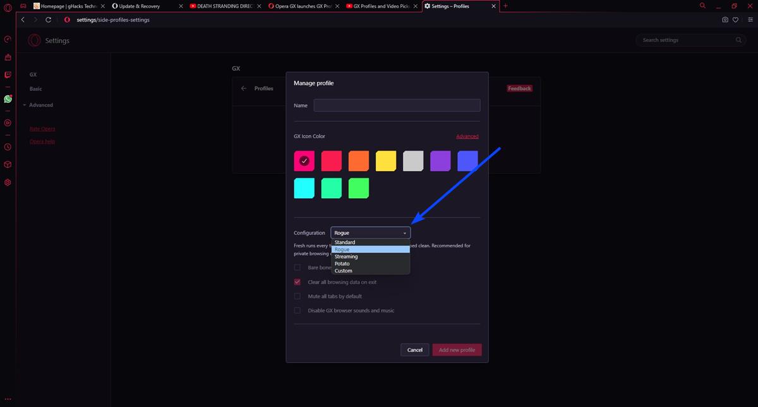Uncheck Clear all browsing data on exit
The height and width of the screenshot is (407, 758).
pyautogui.click(x=297, y=282)
